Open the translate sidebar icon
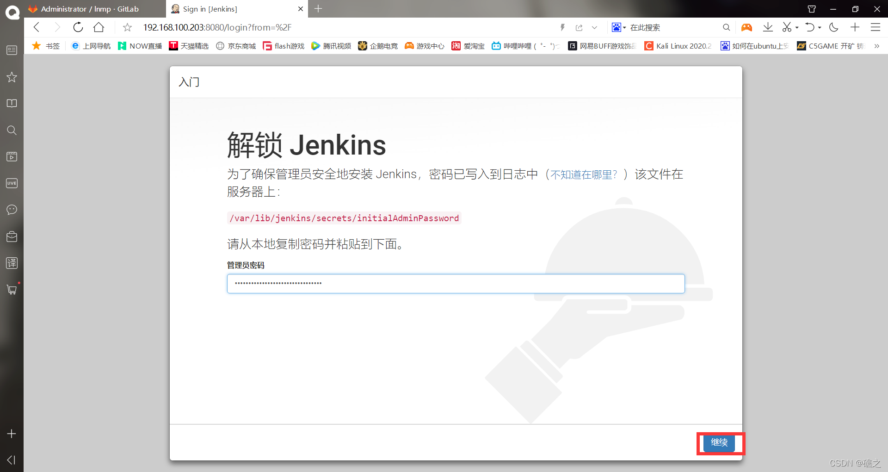 12,263
